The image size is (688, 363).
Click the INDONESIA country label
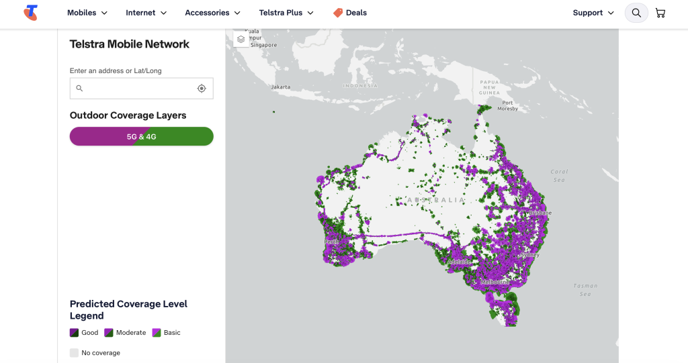pyautogui.click(x=360, y=86)
